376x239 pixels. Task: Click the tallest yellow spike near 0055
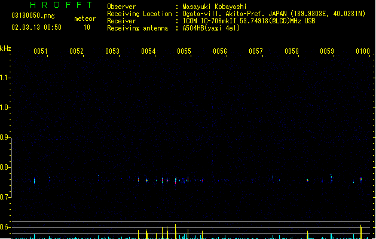click(176, 231)
